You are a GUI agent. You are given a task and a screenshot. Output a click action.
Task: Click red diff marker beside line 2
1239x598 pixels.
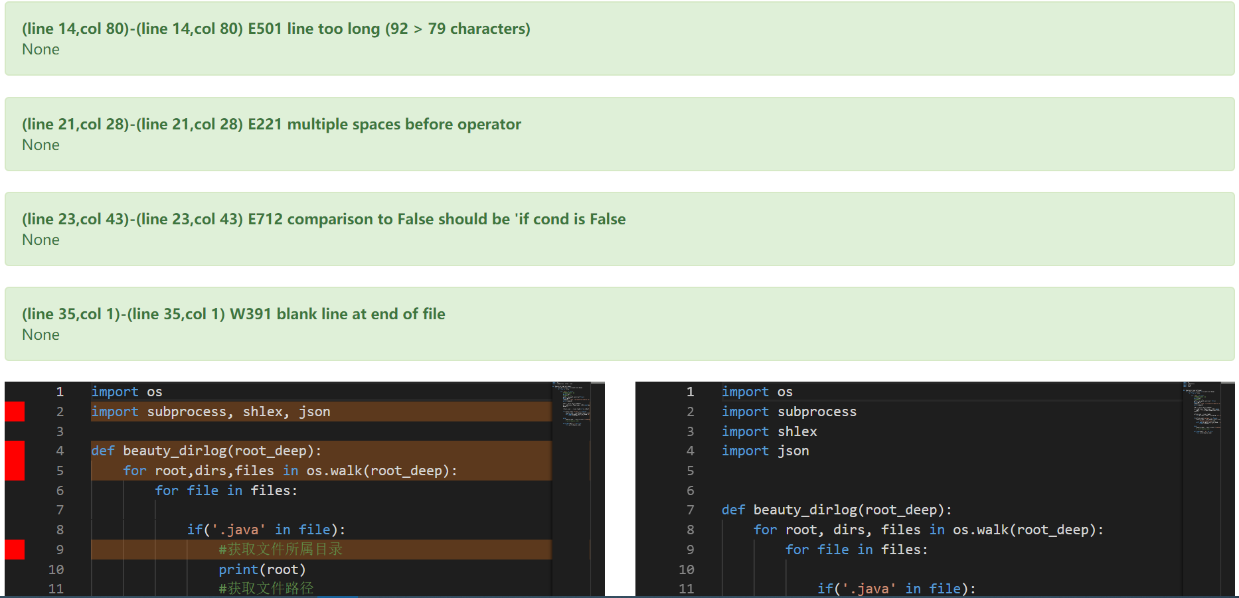[x=15, y=411]
